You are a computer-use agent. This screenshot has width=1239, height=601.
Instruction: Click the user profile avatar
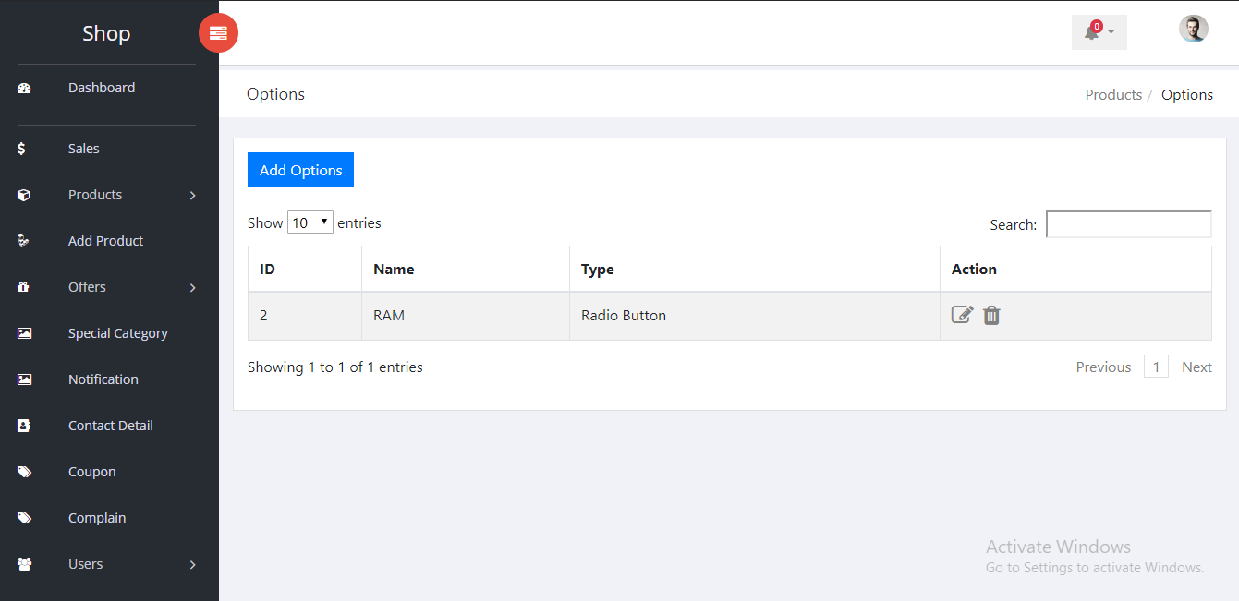tap(1193, 30)
